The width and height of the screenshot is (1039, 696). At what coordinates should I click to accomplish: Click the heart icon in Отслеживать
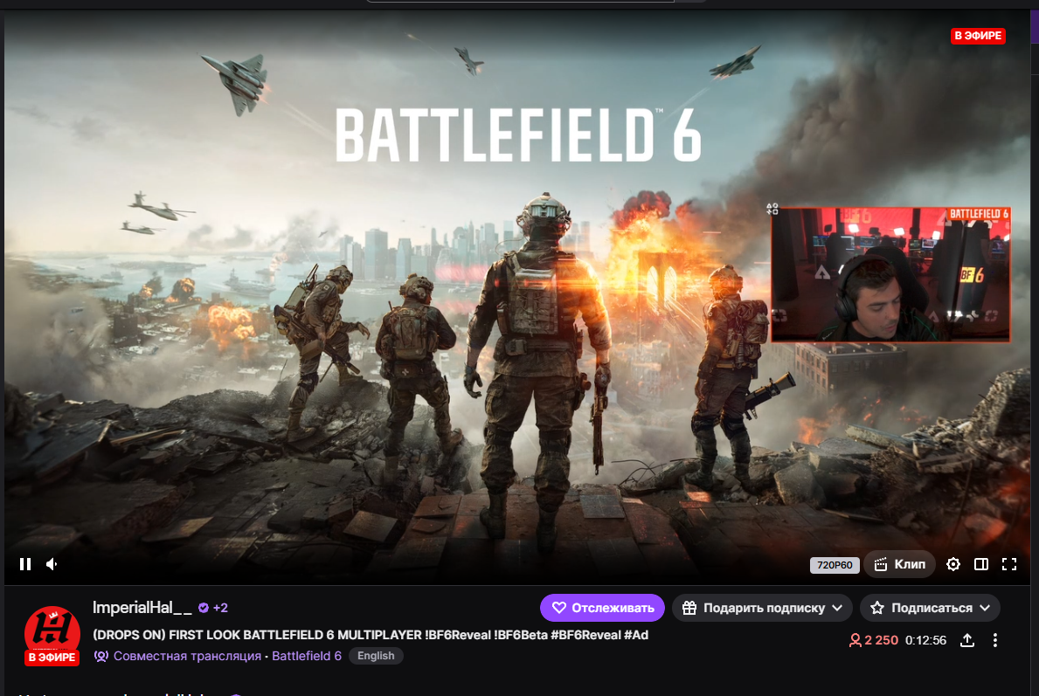(559, 608)
